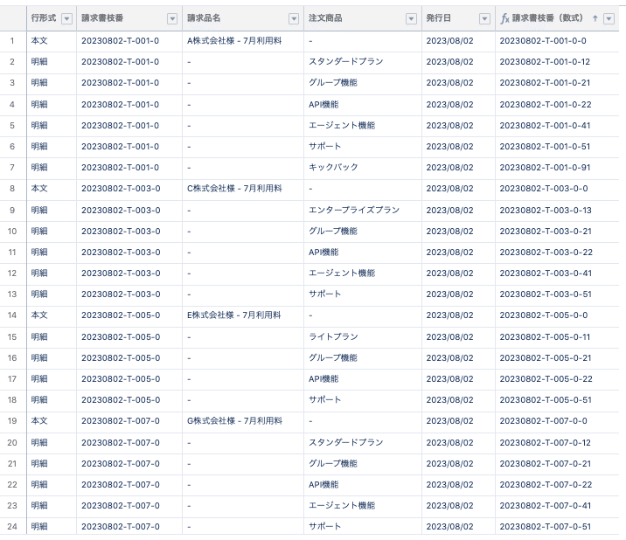Click グループ機能 in row 3
This screenshot has height=540, width=626.
(333, 83)
